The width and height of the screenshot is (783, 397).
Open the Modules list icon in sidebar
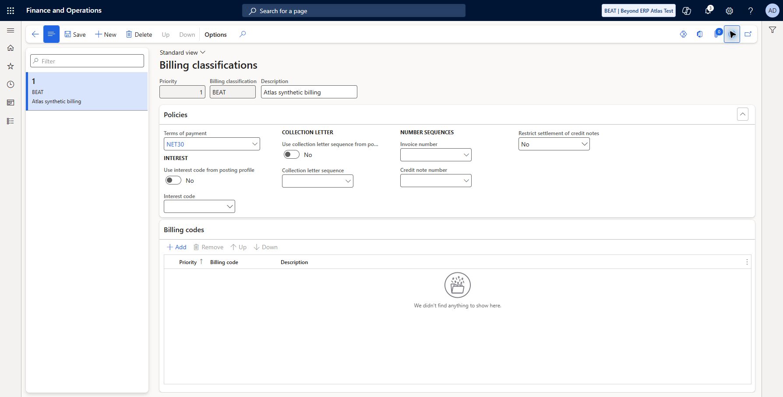[11, 121]
